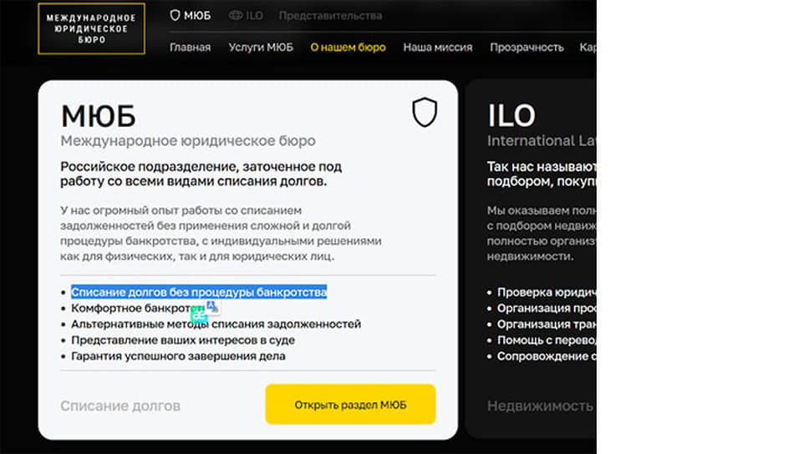The height and width of the screenshot is (454, 809).
Task: Open the Услуги МЮБ menu item
Action: pyautogui.click(x=261, y=48)
